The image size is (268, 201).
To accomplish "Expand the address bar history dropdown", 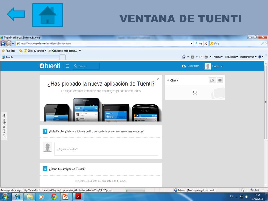I will [x=192, y=44].
